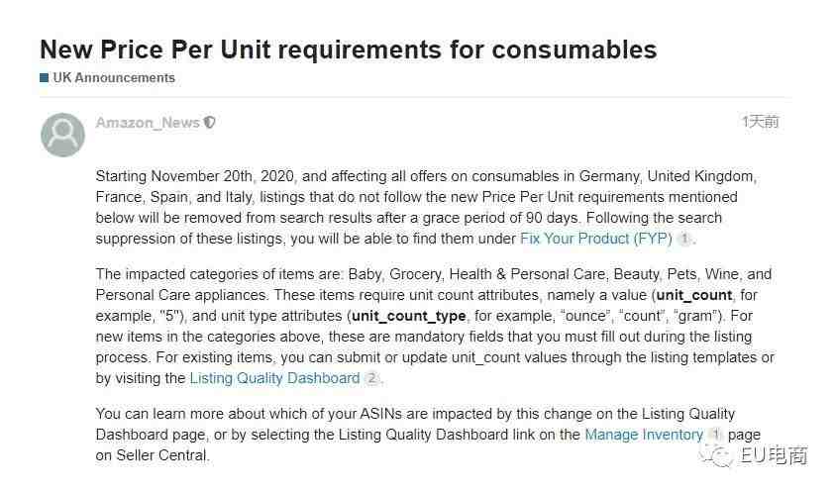Image resolution: width=835 pixels, height=492 pixels.
Task: Click the bold unit_count text
Action: (x=694, y=295)
